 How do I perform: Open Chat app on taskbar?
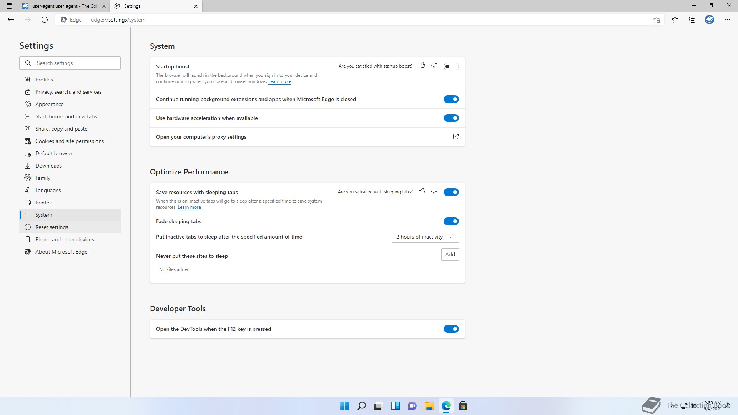click(412, 406)
